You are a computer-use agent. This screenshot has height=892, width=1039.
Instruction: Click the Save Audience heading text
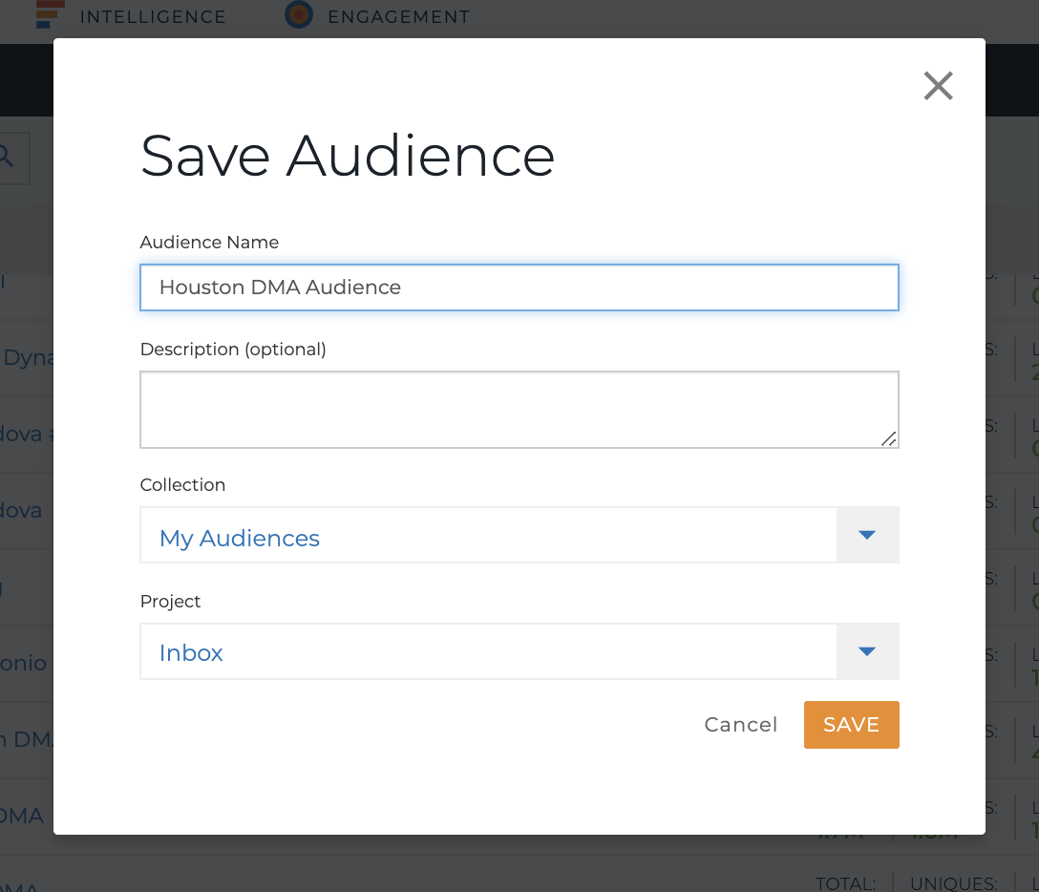coord(348,157)
